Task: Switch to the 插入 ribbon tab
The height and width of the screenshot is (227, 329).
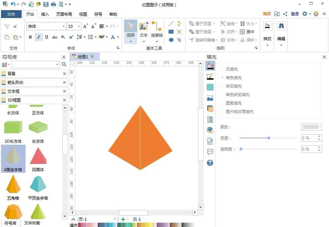Action: tap(45, 14)
